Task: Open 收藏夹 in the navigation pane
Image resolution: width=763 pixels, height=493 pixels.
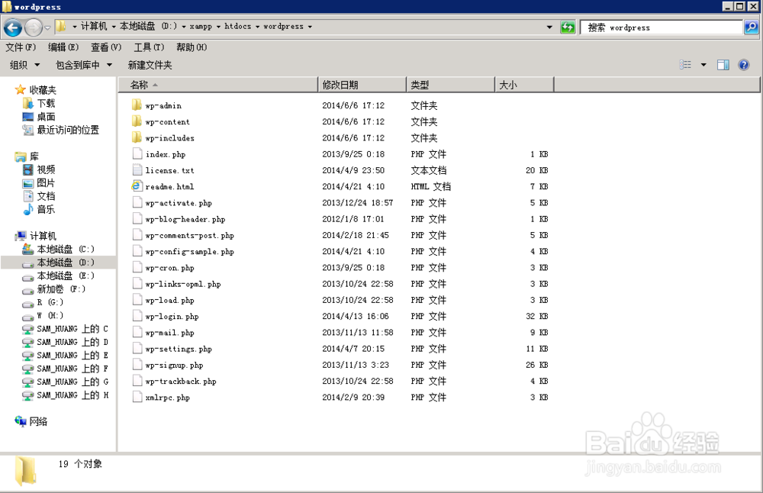Action: (42, 89)
